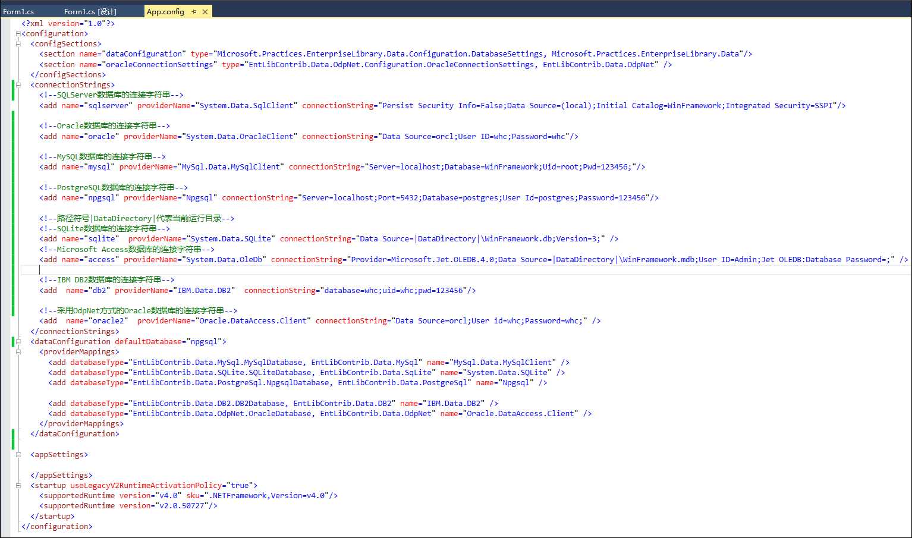
Task: Click the </configSections> closing tag
Action: coord(68,75)
